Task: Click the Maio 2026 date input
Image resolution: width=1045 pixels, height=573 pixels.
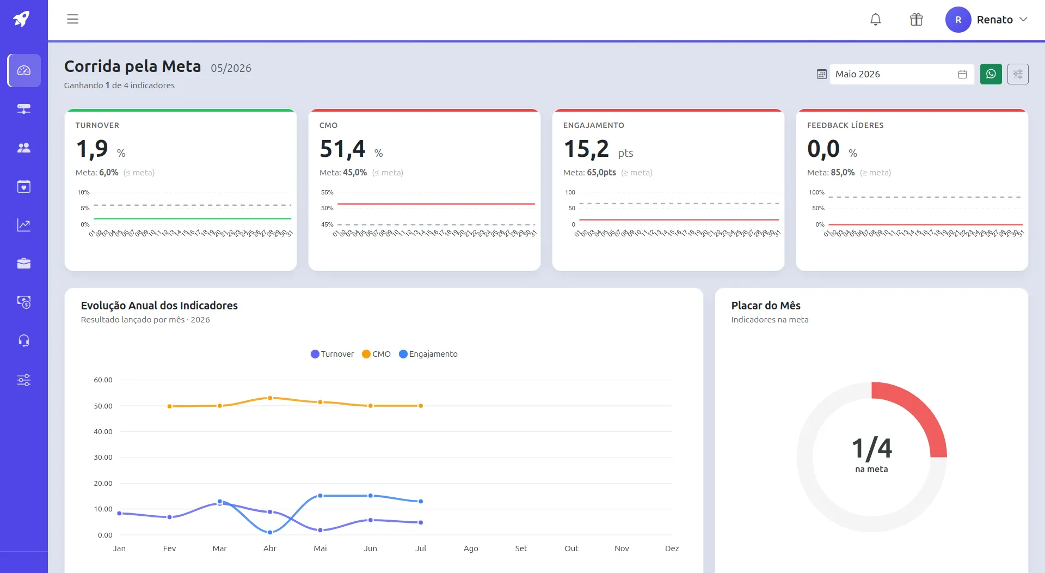Action: [902, 74]
